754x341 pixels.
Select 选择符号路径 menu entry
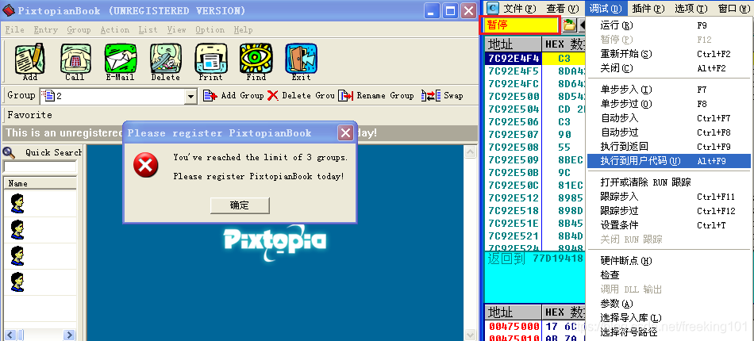point(669,331)
